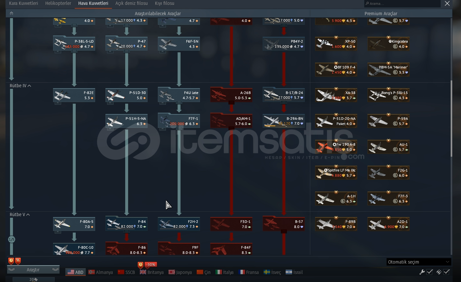Open the Helikopterler tab

pos(58,4)
